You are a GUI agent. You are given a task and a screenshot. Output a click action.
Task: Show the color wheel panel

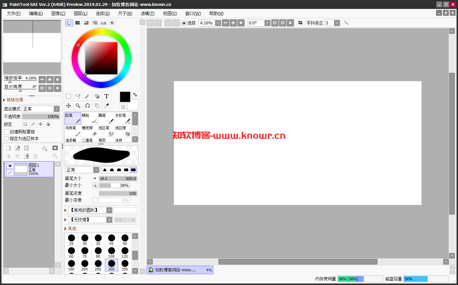coord(69,23)
